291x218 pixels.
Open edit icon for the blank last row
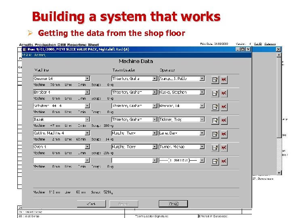[215, 161]
